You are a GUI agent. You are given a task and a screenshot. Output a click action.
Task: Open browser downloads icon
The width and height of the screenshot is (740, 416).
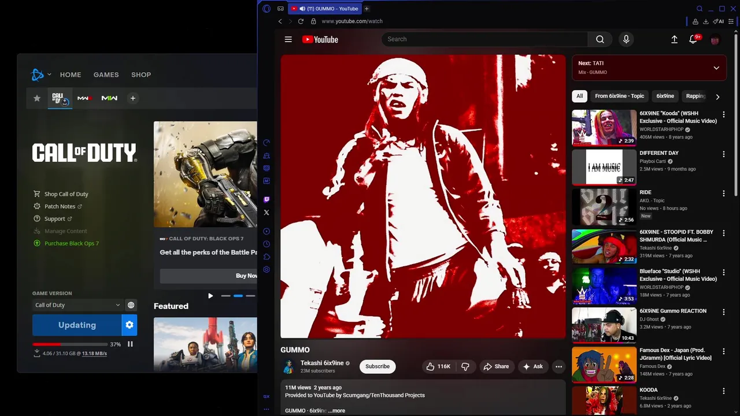(x=706, y=21)
